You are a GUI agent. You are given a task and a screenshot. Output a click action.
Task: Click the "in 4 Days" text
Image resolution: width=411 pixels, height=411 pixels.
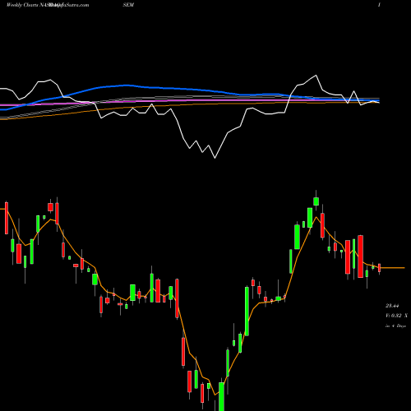(395, 326)
